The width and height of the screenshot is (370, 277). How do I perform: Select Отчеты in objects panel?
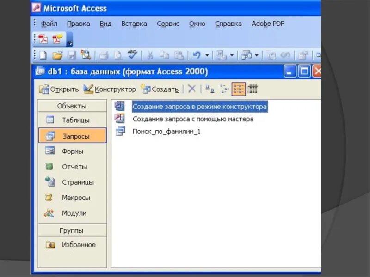[72, 167]
